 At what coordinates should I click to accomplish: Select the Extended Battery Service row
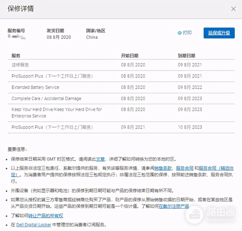121,88
